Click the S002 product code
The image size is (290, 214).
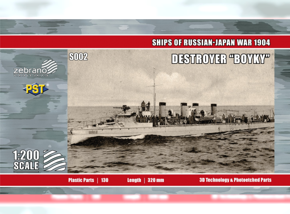pos(78,56)
